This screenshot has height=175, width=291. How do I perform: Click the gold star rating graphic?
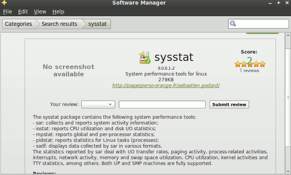click(250, 64)
